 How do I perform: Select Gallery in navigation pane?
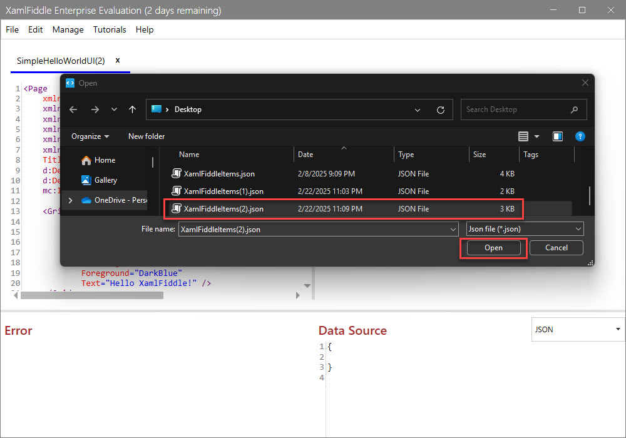tap(100, 180)
